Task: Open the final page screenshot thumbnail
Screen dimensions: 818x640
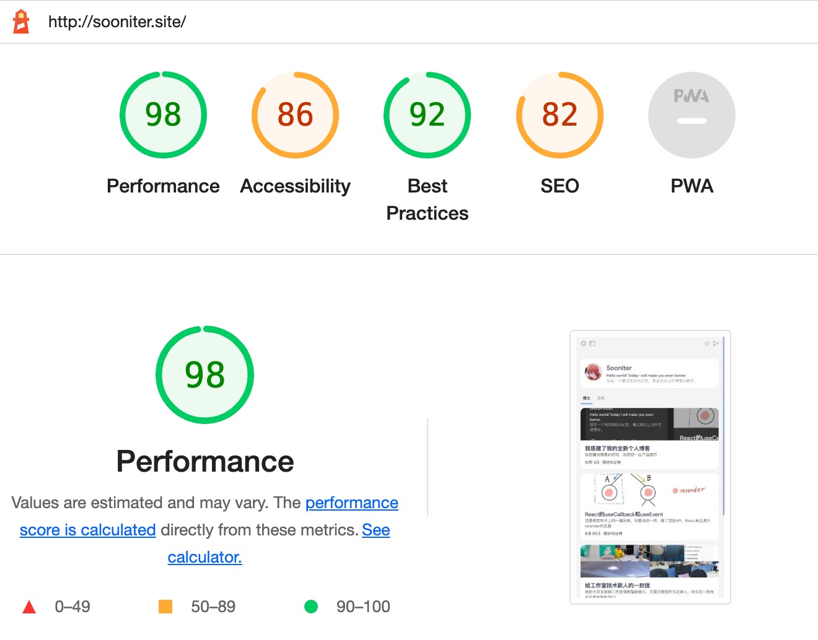Action: 650,467
